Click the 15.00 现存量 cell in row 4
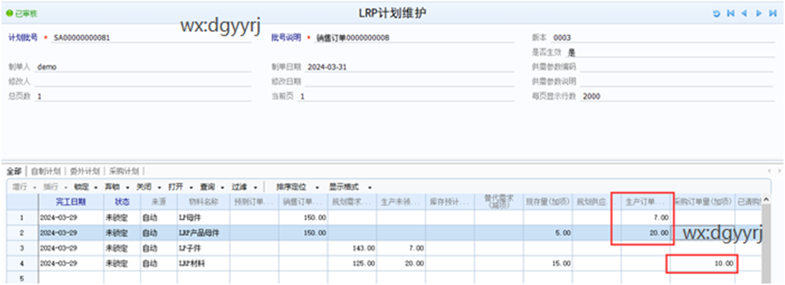Image resolution: width=785 pixels, height=285 pixels. 547,263
